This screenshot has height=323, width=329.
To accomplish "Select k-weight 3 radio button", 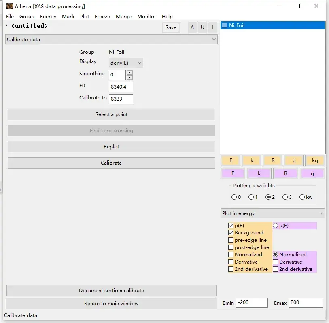I will pyautogui.click(x=285, y=197).
